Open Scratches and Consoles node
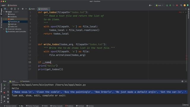 point(16,32)
